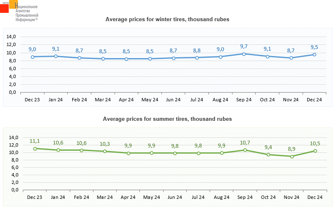This screenshot has width=335, height=208.
Task: Click the Russian agency name text beside logo
Action: [x=27, y=13]
